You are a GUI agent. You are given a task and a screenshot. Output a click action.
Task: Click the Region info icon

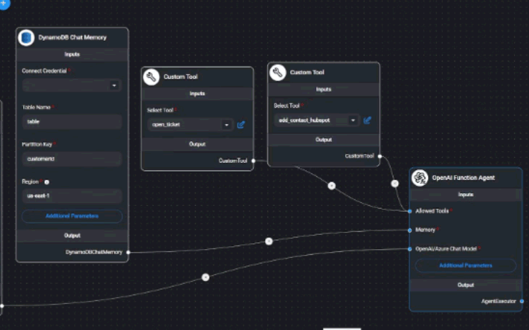coord(47,182)
